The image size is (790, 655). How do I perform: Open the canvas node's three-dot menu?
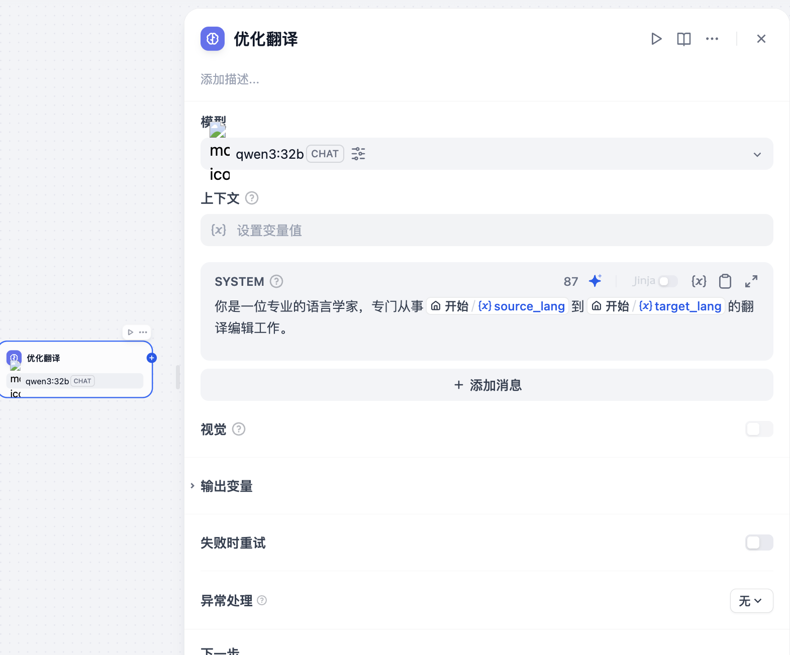143,332
